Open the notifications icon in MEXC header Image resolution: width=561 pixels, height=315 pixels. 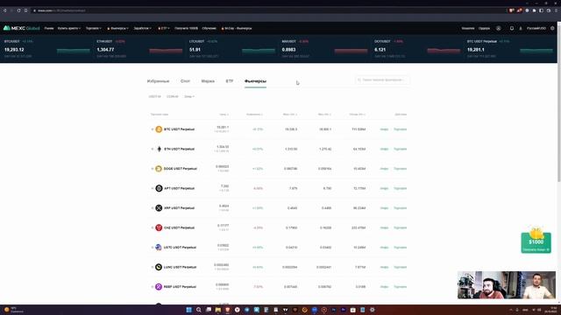pyautogui.click(x=512, y=28)
